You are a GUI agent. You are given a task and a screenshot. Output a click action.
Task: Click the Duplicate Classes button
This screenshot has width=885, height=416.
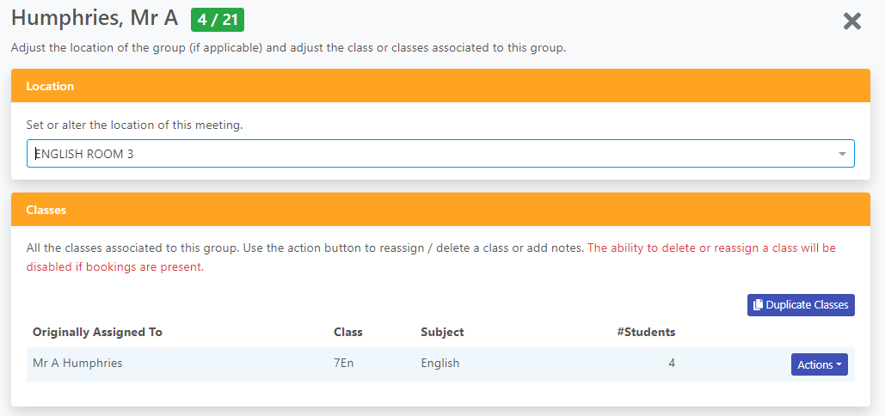pyautogui.click(x=801, y=305)
